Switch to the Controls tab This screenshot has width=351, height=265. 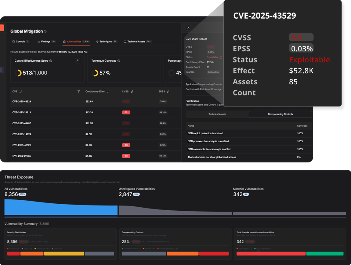point(20,42)
